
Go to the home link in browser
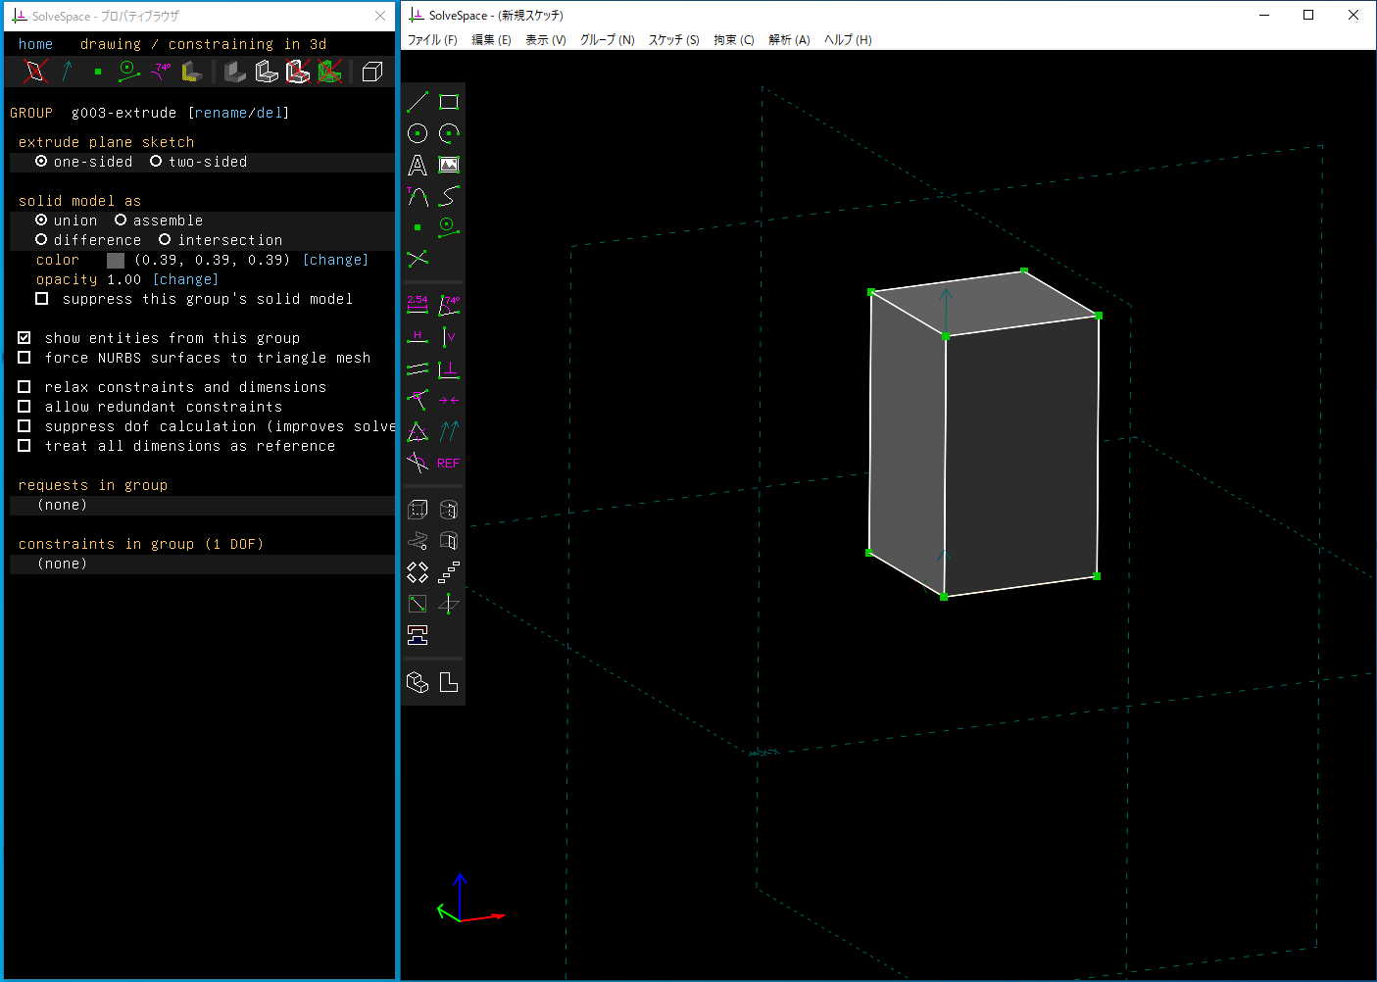(35, 44)
